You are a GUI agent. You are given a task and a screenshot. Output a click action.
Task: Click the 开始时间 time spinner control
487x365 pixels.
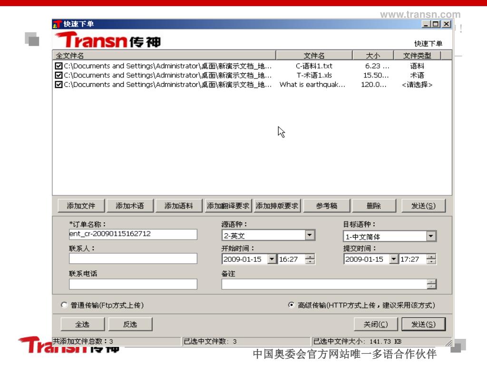pyautogui.click(x=310, y=259)
